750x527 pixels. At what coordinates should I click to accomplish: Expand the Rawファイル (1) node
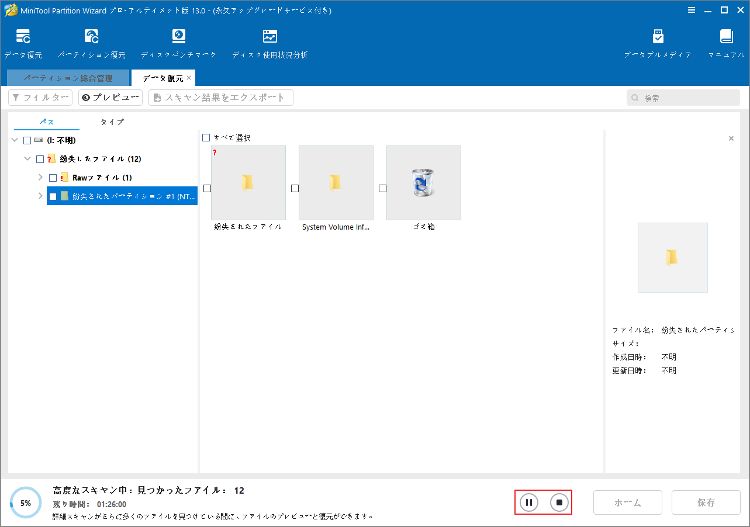[x=40, y=176]
